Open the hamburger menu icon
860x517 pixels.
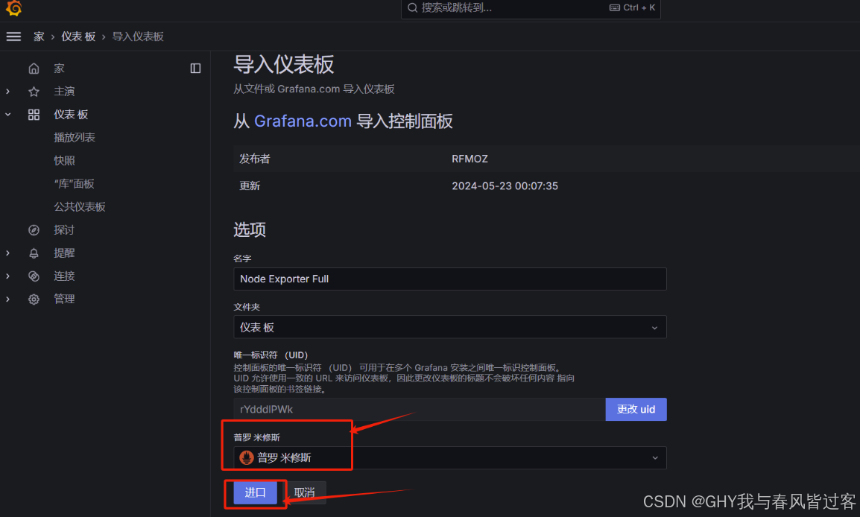(13, 37)
